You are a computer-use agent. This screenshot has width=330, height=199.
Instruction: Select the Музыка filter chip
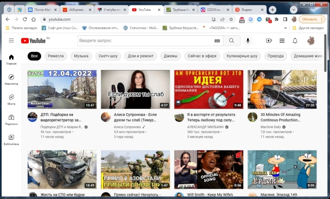click(81, 56)
